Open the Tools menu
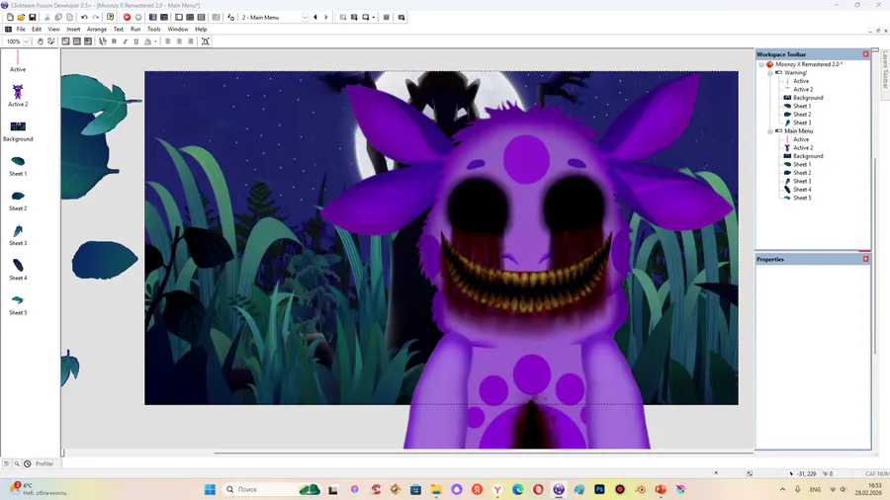 click(154, 29)
